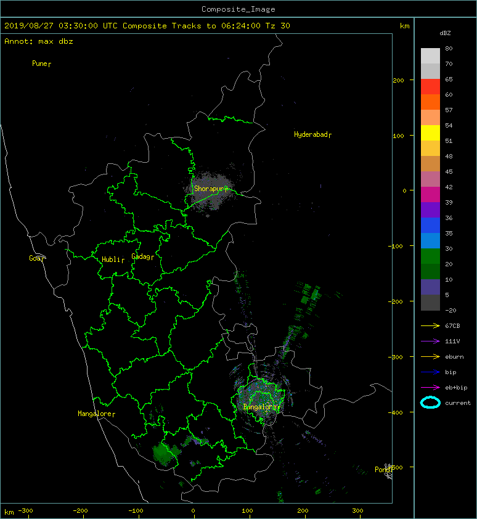
Task: Click the grey Shorapur radar echo blob
Action: (210, 192)
